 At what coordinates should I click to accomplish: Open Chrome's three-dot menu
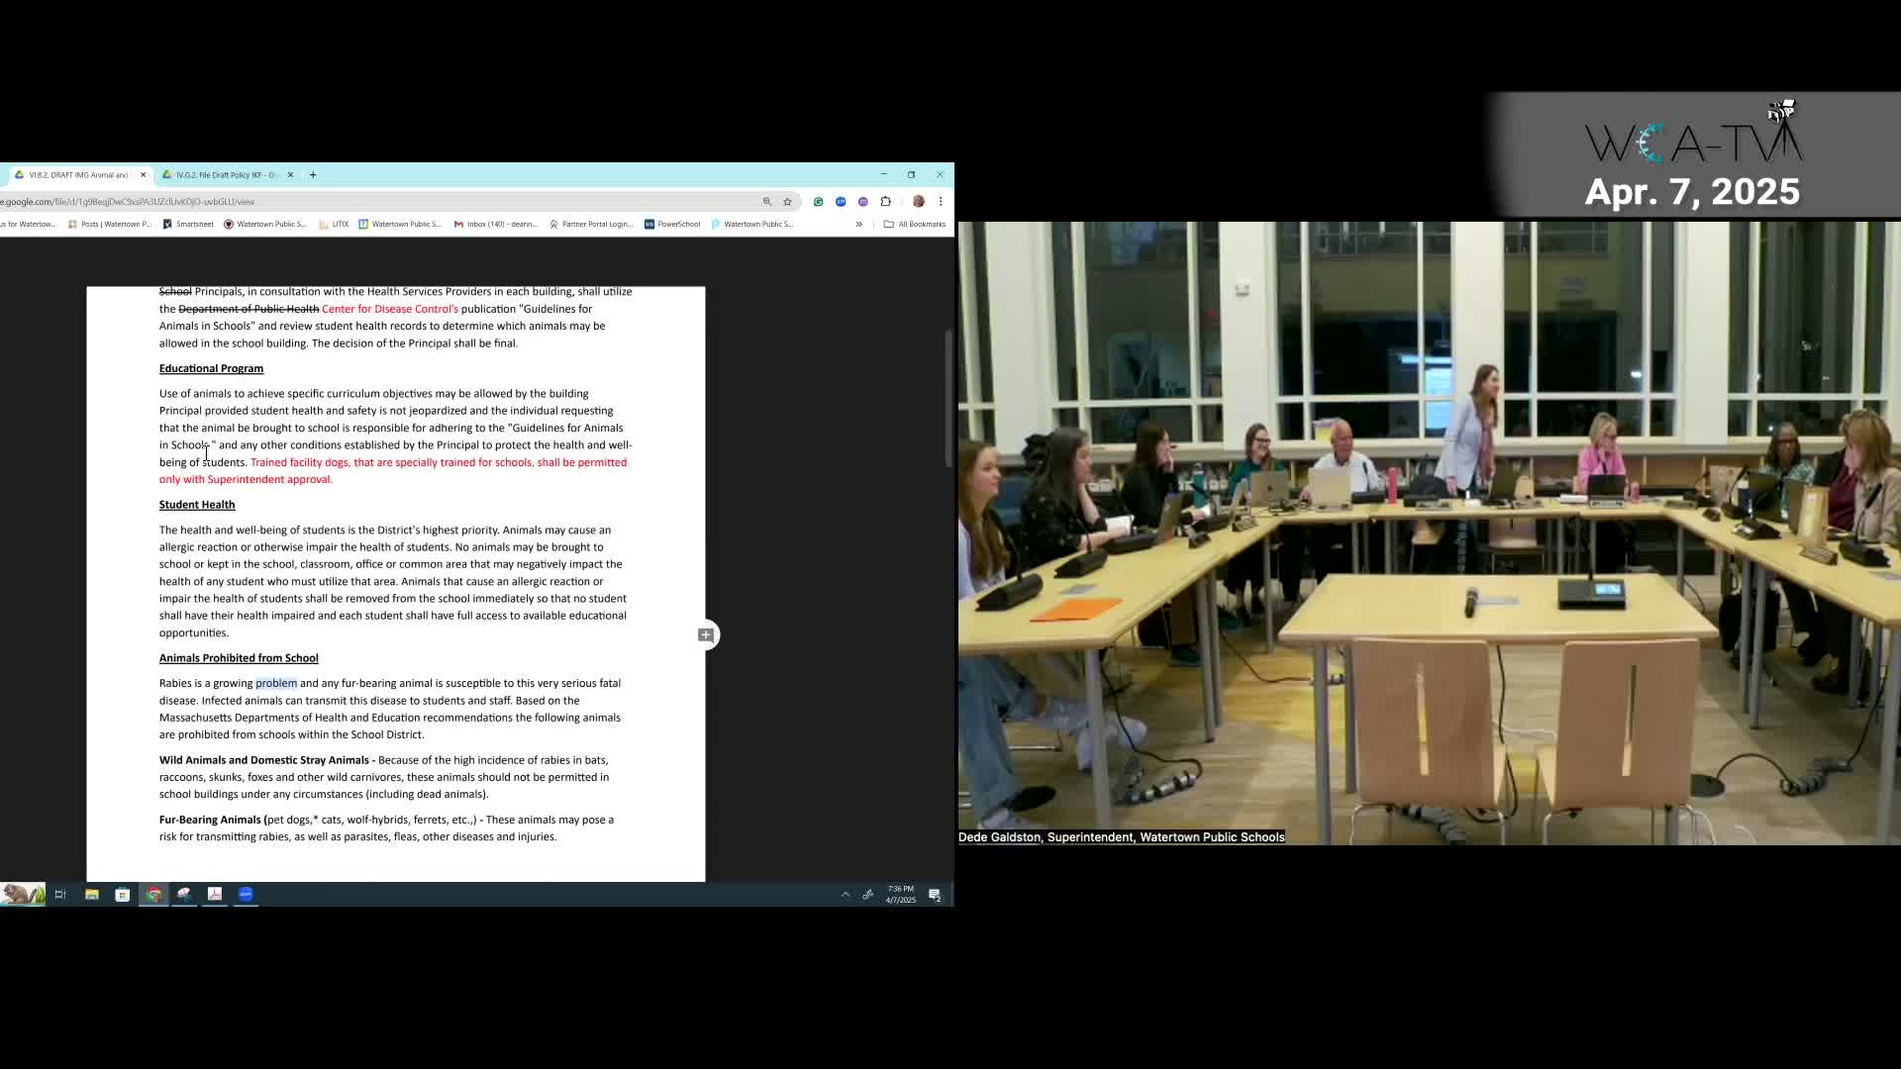pos(940,201)
